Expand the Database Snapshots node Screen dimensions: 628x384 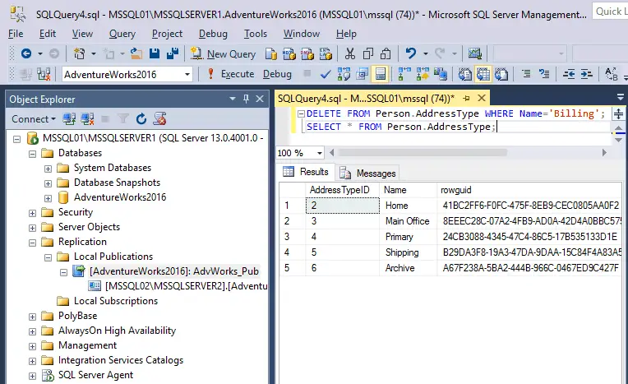click(x=48, y=183)
